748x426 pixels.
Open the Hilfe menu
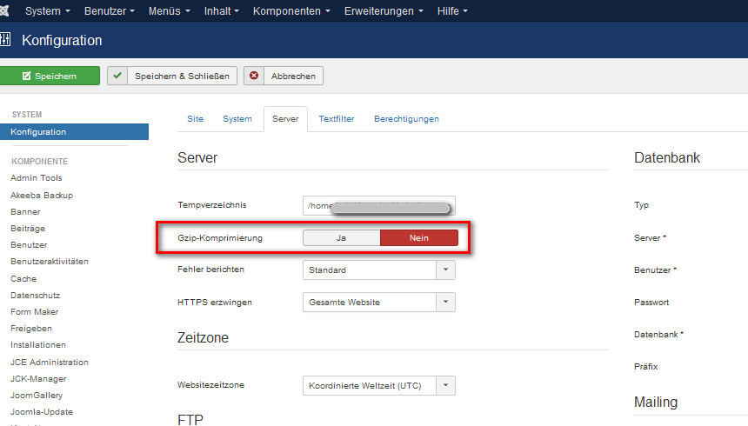coord(451,11)
